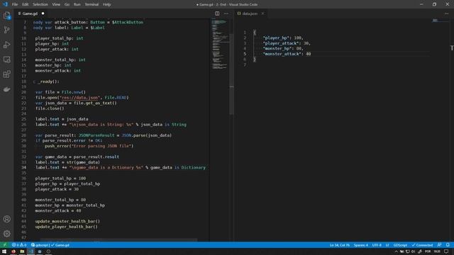Open File Explorer from the taskbar
The width and height of the screenshot is (454, 255).
(x=22, y=251)
